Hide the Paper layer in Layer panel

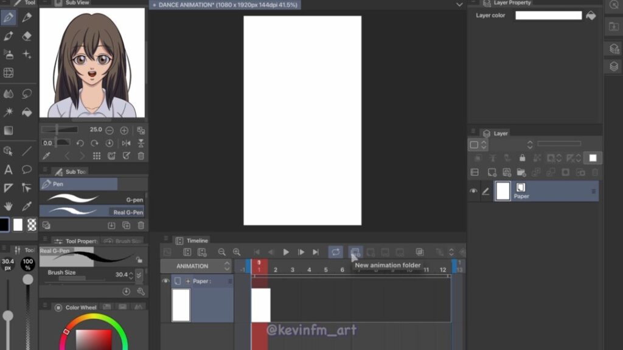click(x=473, y=191)
